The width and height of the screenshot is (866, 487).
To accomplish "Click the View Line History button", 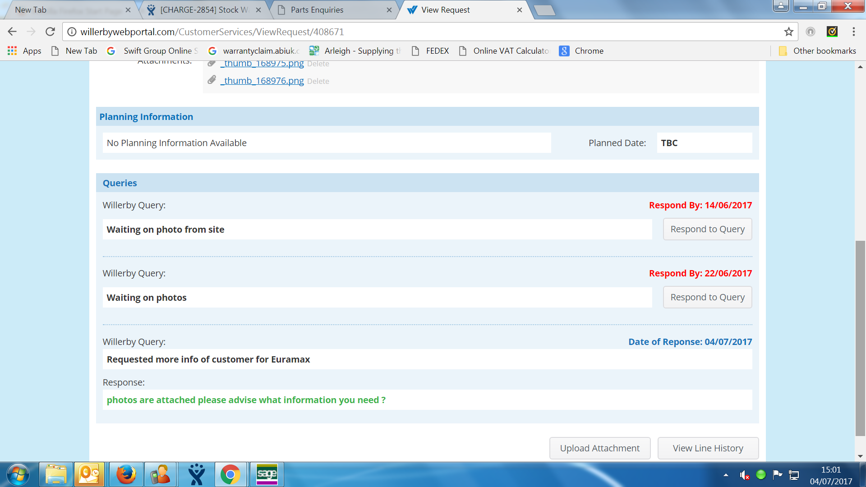I will click(x=708, y=448).
